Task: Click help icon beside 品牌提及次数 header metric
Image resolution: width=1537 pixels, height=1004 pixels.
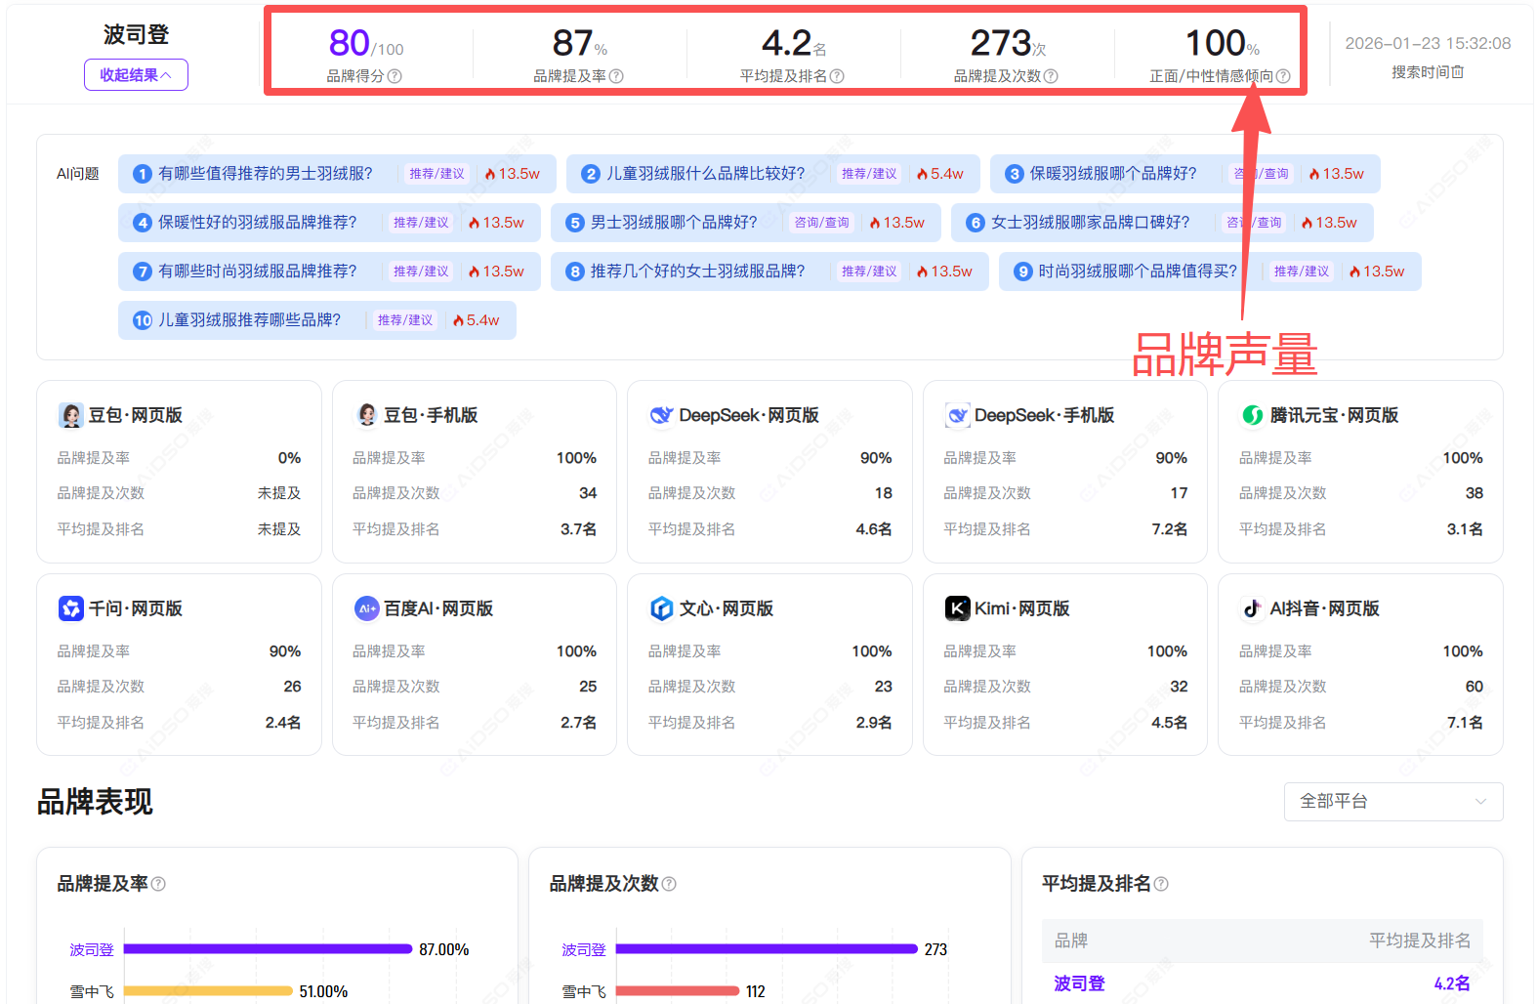Action: pos(1051,76)
